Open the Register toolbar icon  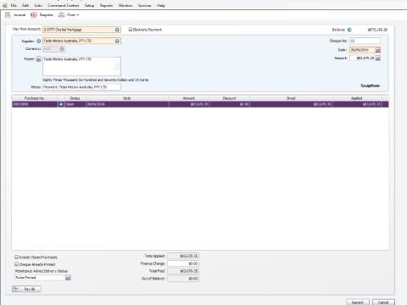42,15
